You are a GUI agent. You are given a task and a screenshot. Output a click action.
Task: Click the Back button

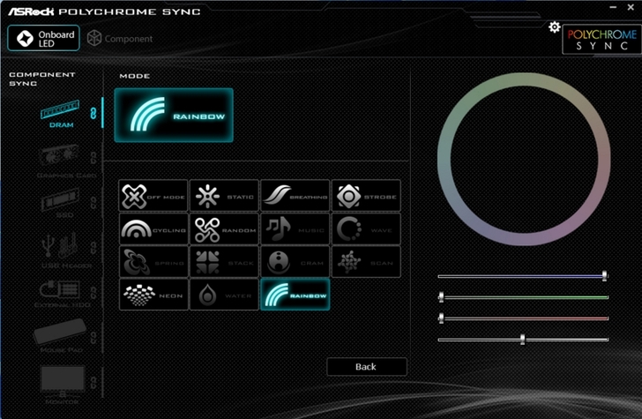pyautogui.click(x=366, y=366)
